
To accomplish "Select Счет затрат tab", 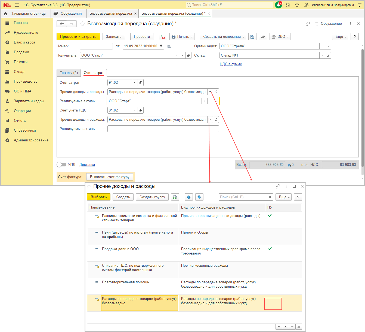I will point(94,73).
